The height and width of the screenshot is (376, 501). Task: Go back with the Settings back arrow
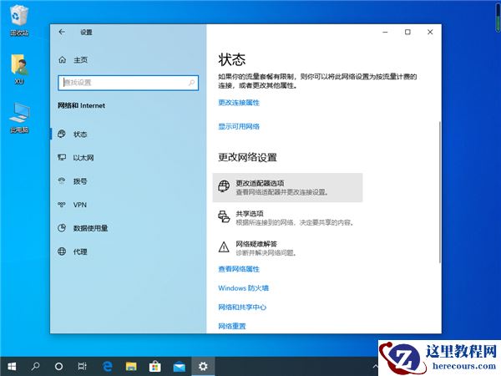pyautogui.click(x=62, y=32)
